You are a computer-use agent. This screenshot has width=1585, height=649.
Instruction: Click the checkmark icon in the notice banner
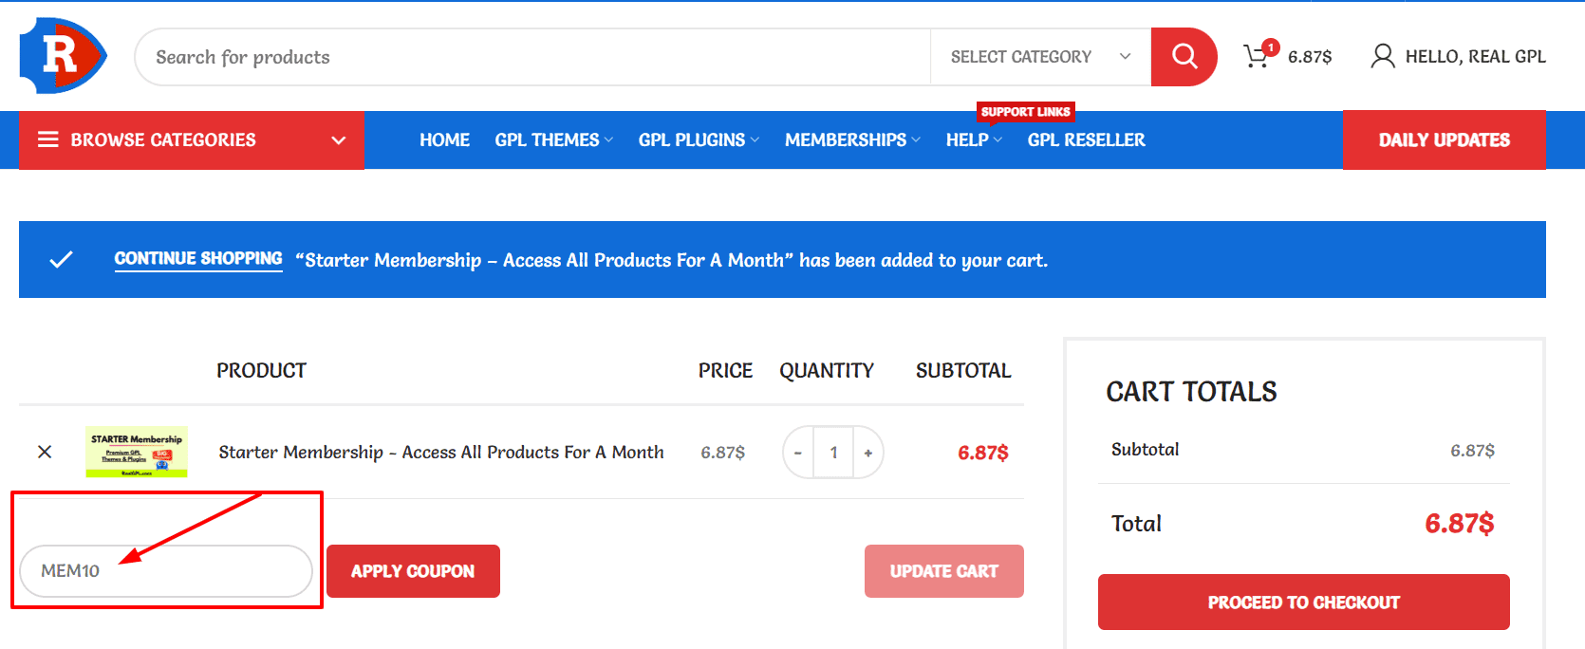tap(61, 259)
